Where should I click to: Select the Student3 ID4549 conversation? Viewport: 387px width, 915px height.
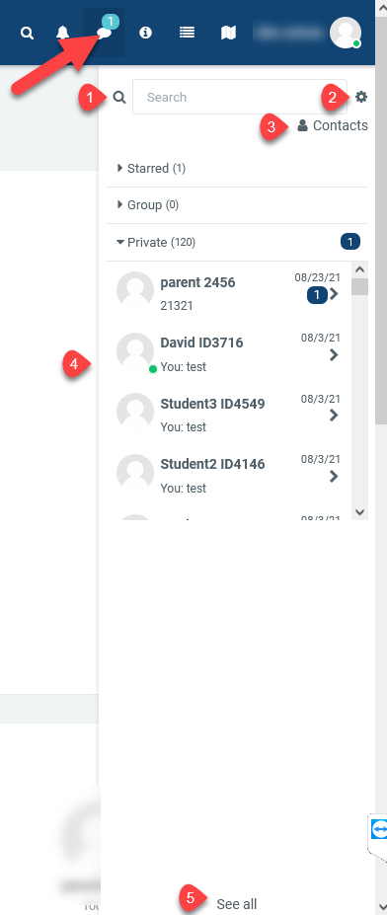pyautogui.click(x=229, y=414)
